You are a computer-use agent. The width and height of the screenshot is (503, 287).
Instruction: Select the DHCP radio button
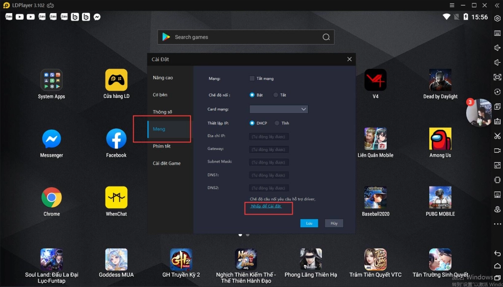click(252, 123)
